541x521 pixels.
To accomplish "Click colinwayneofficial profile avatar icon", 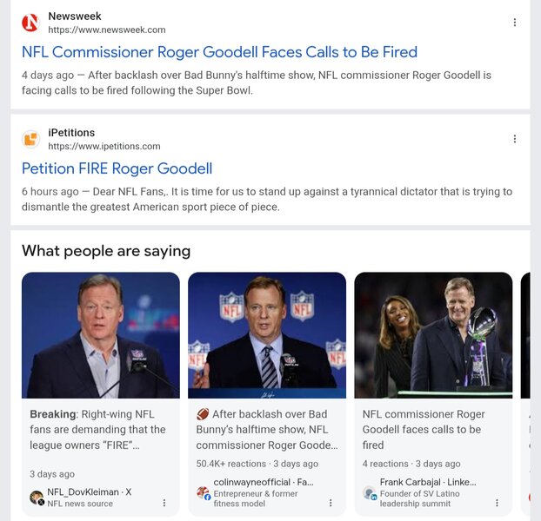I will click(203, 492).
